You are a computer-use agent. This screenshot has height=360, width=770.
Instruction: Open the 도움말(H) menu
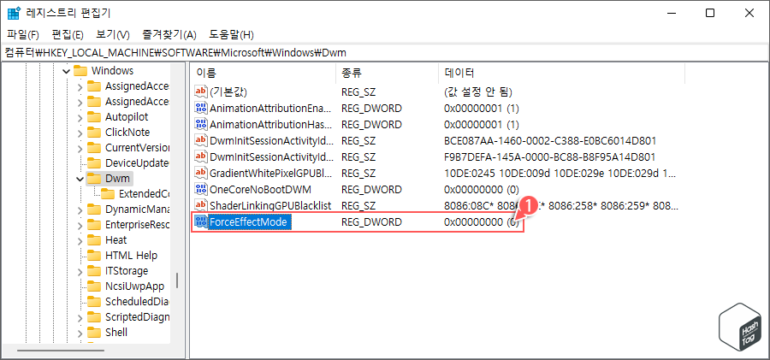231,35
